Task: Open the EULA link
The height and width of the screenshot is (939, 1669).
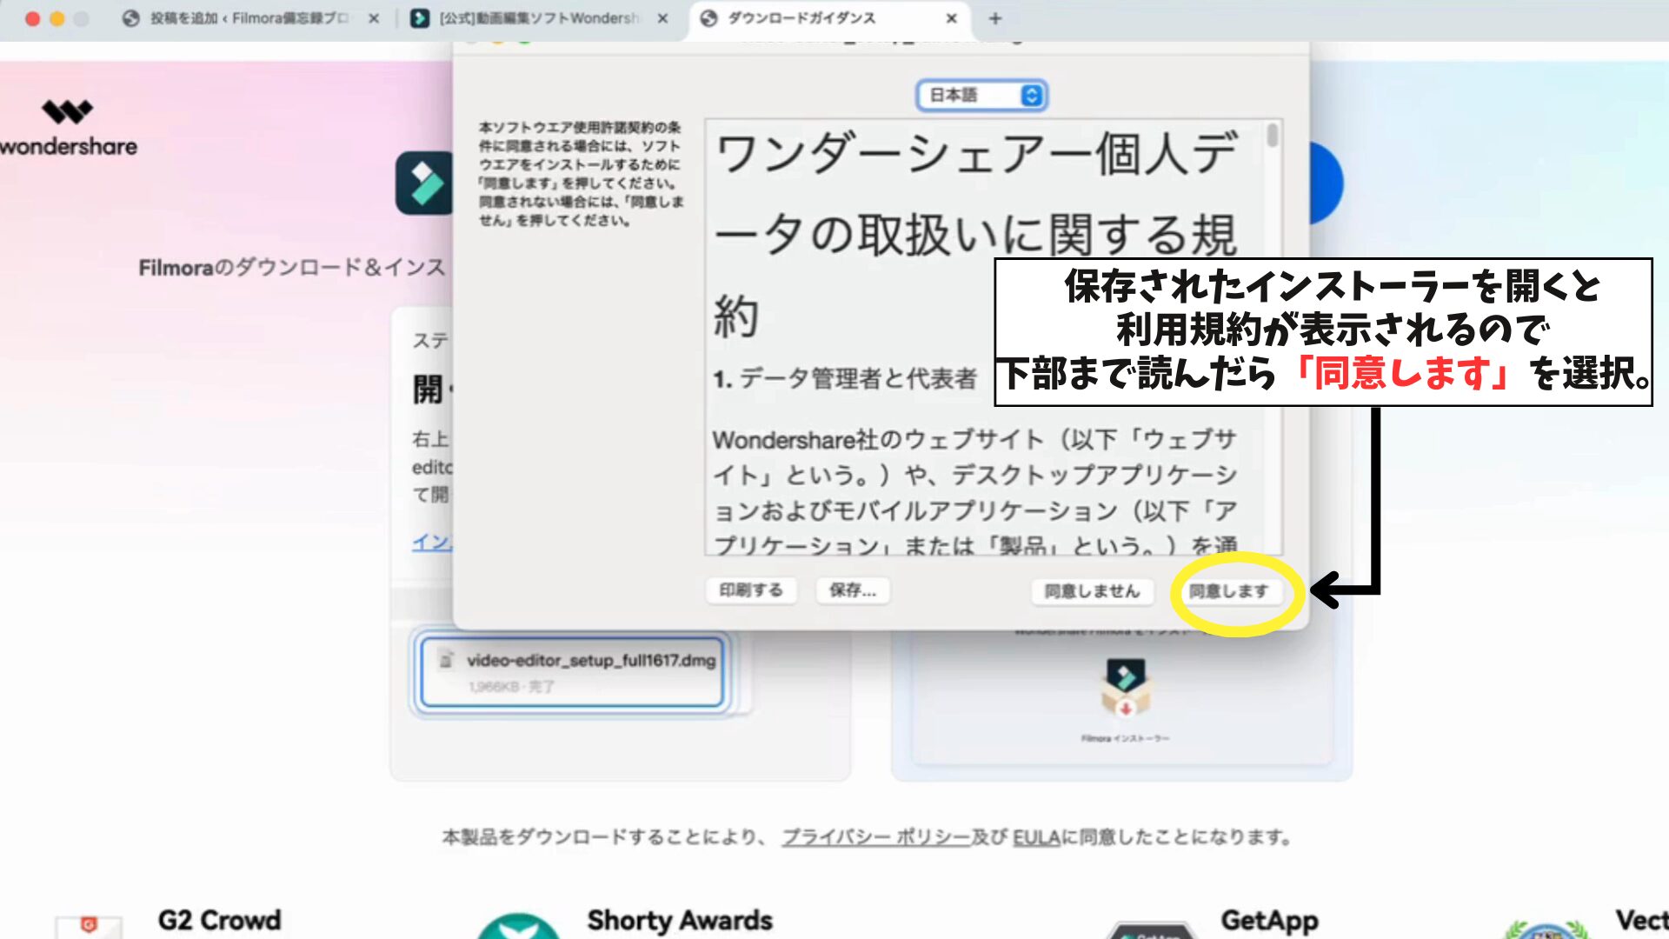Action: (x=1036, y=837)
